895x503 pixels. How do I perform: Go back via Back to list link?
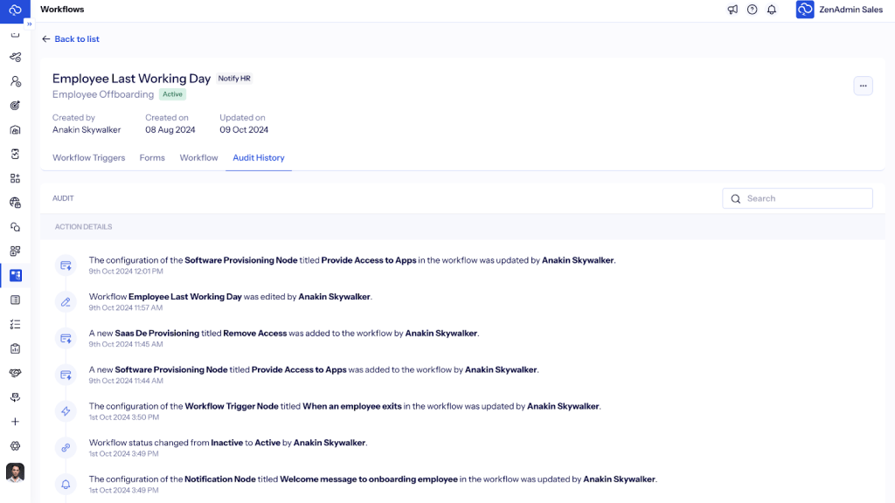[x=71, y=39]
